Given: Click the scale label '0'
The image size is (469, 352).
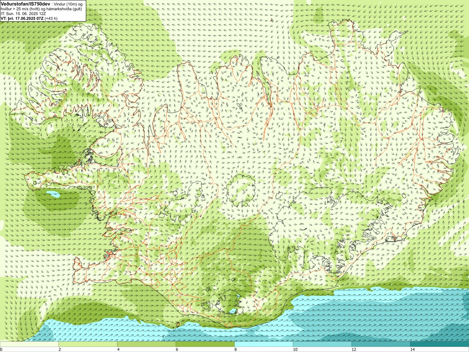Looking at the screenshot, I should click(x=1, y=349).
